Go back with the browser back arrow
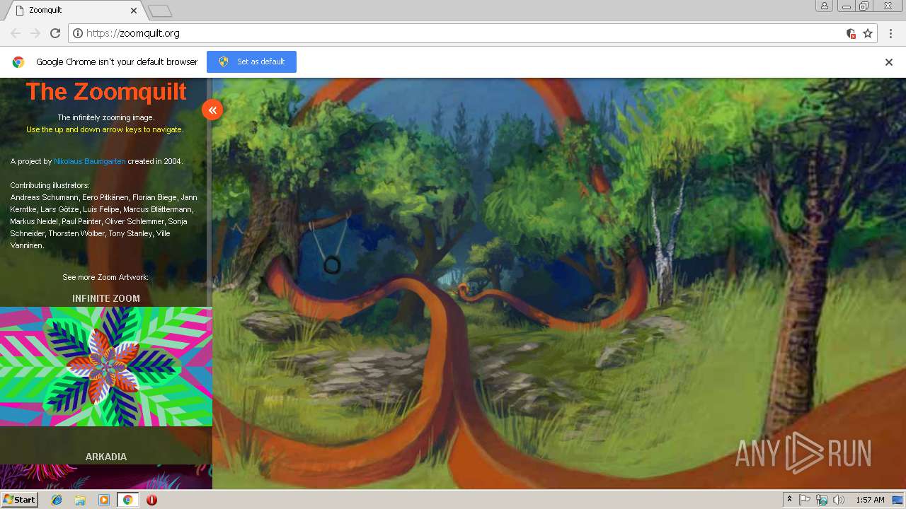 click(x=16, y=33)
